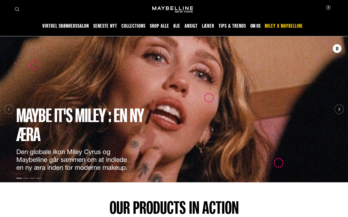Viewport: 348px width, 217px height.
Task: Open the Collections menu item
Action: click(x=133, y=26)
